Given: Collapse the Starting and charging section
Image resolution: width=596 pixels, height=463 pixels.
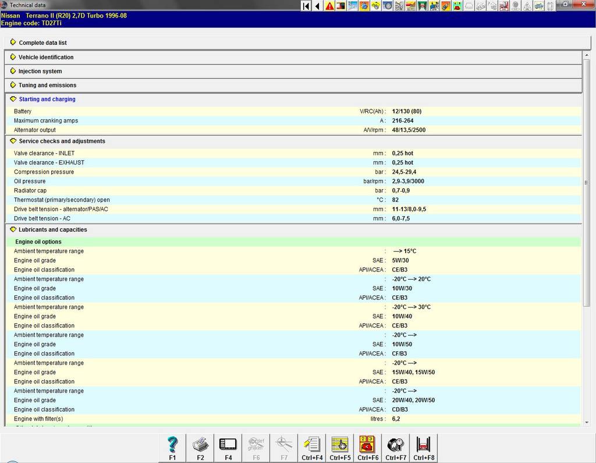Looking at the screenshot, I should (x=293, y=99).
